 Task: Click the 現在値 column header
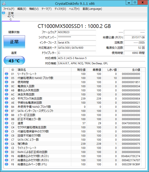79,70
